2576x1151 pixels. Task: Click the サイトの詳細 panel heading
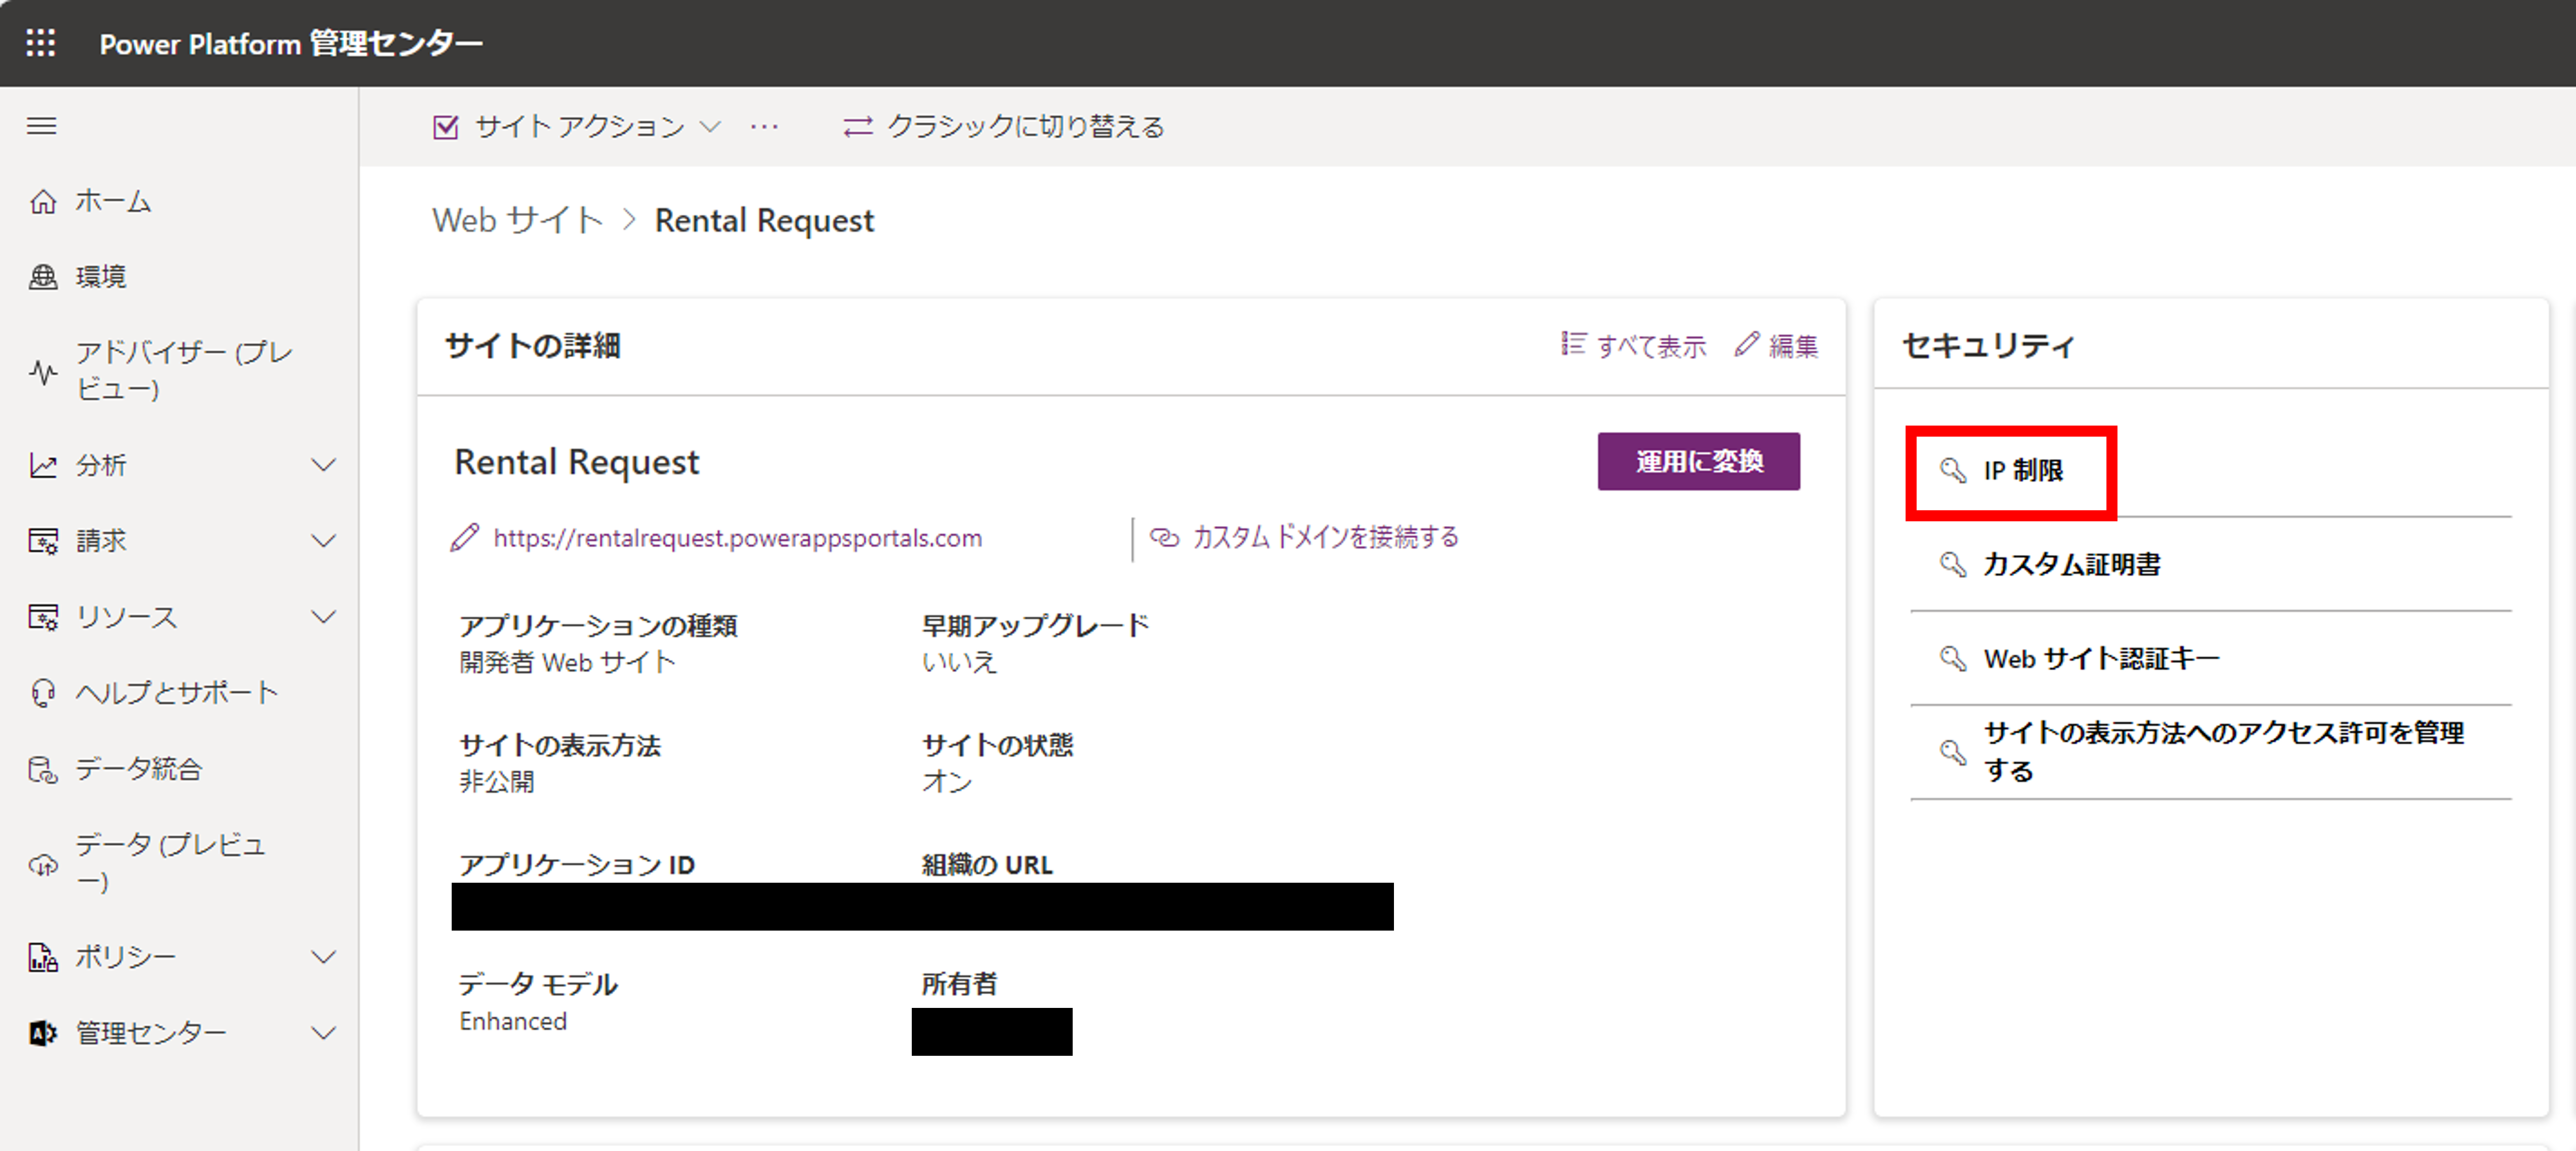533,346
